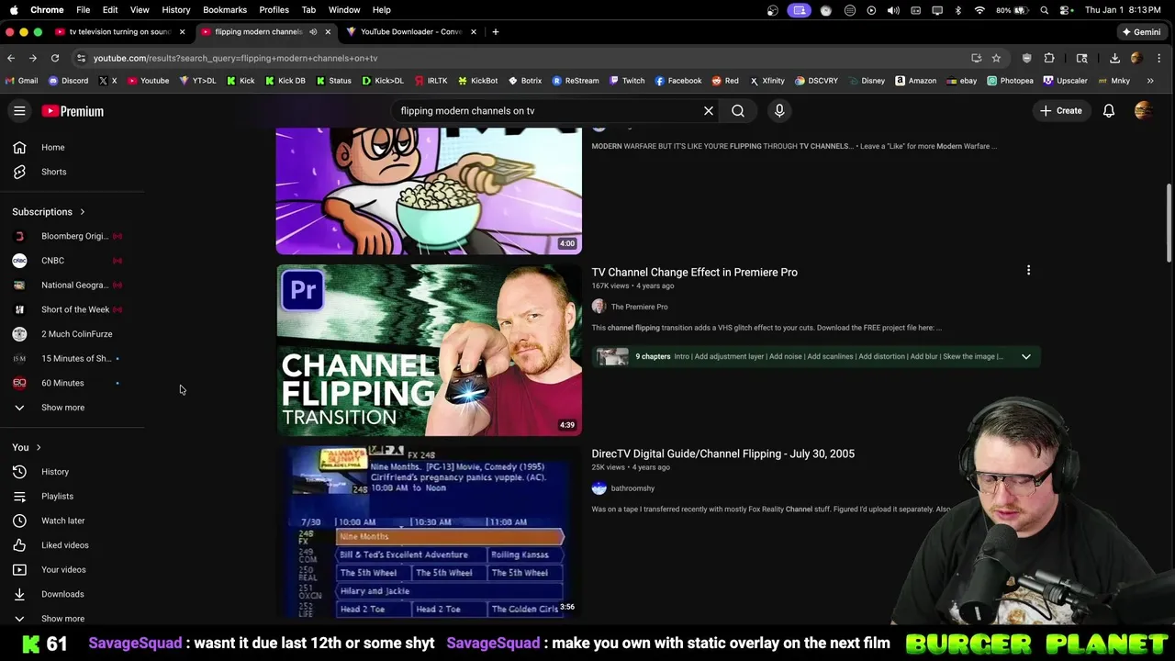Viewport: 1175px width, 661px height.
Task: Open Chrome downloads
Action: point(1114,58)
